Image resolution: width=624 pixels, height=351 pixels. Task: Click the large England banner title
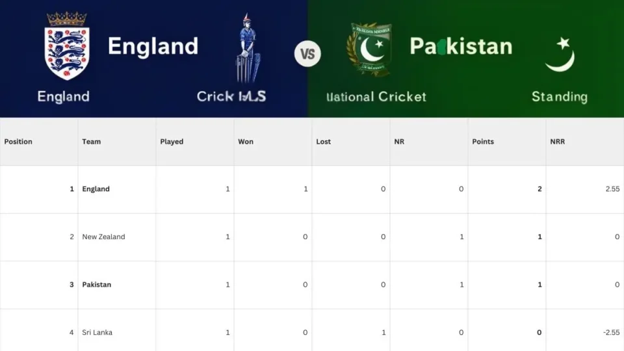153,46
